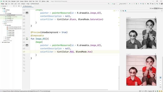Screen dimensions: 163x92
Task: Open the Device Manager toolbar icon
Action: [155, 4]
